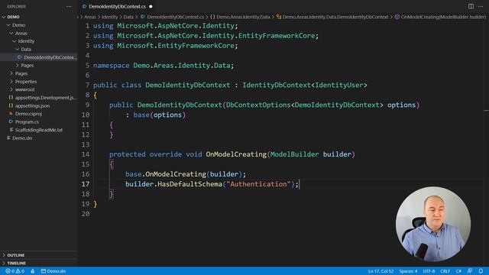Viewport: 489px width, 275px height.
Task: Open editor More Actions ellipsis menu
Action: (x=481, y=6)
